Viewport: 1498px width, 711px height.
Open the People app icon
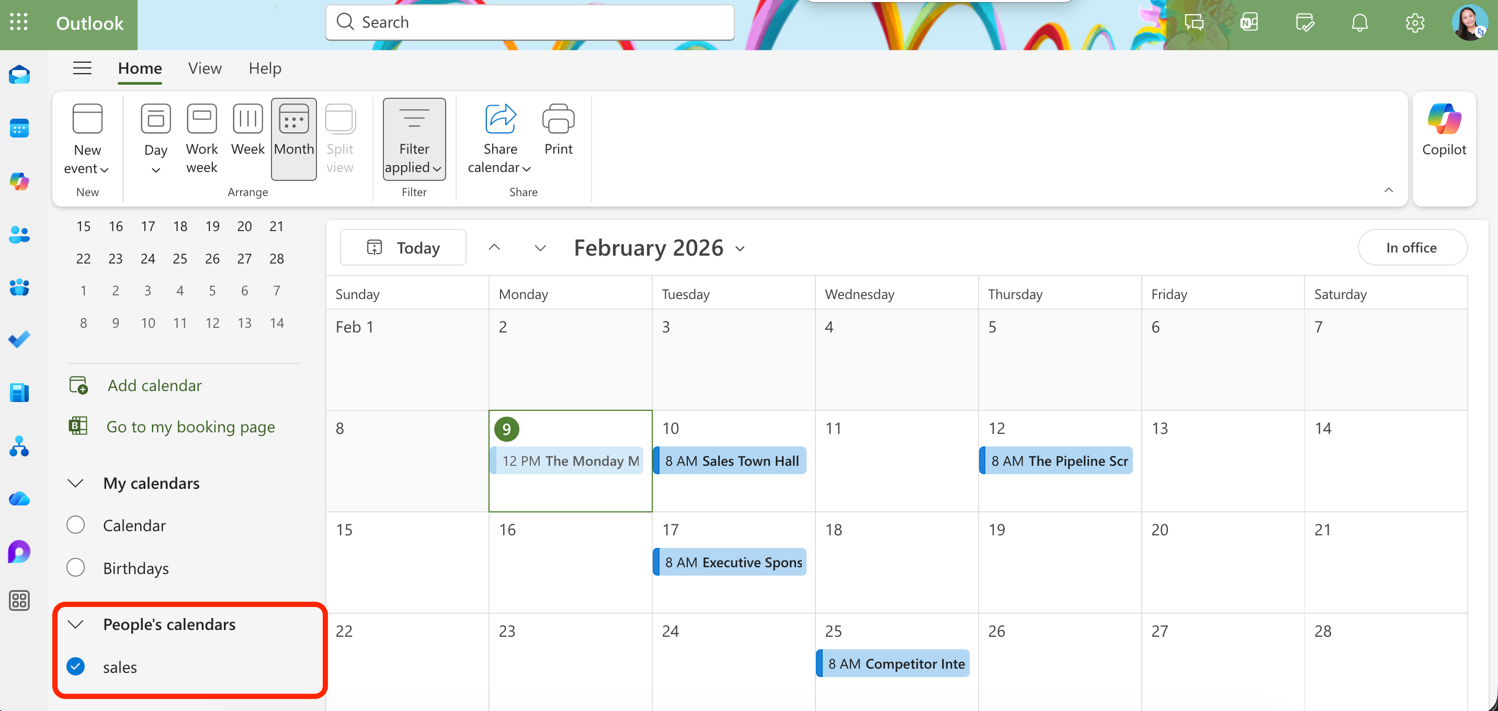pyautogui.click(x=19, y=234)
